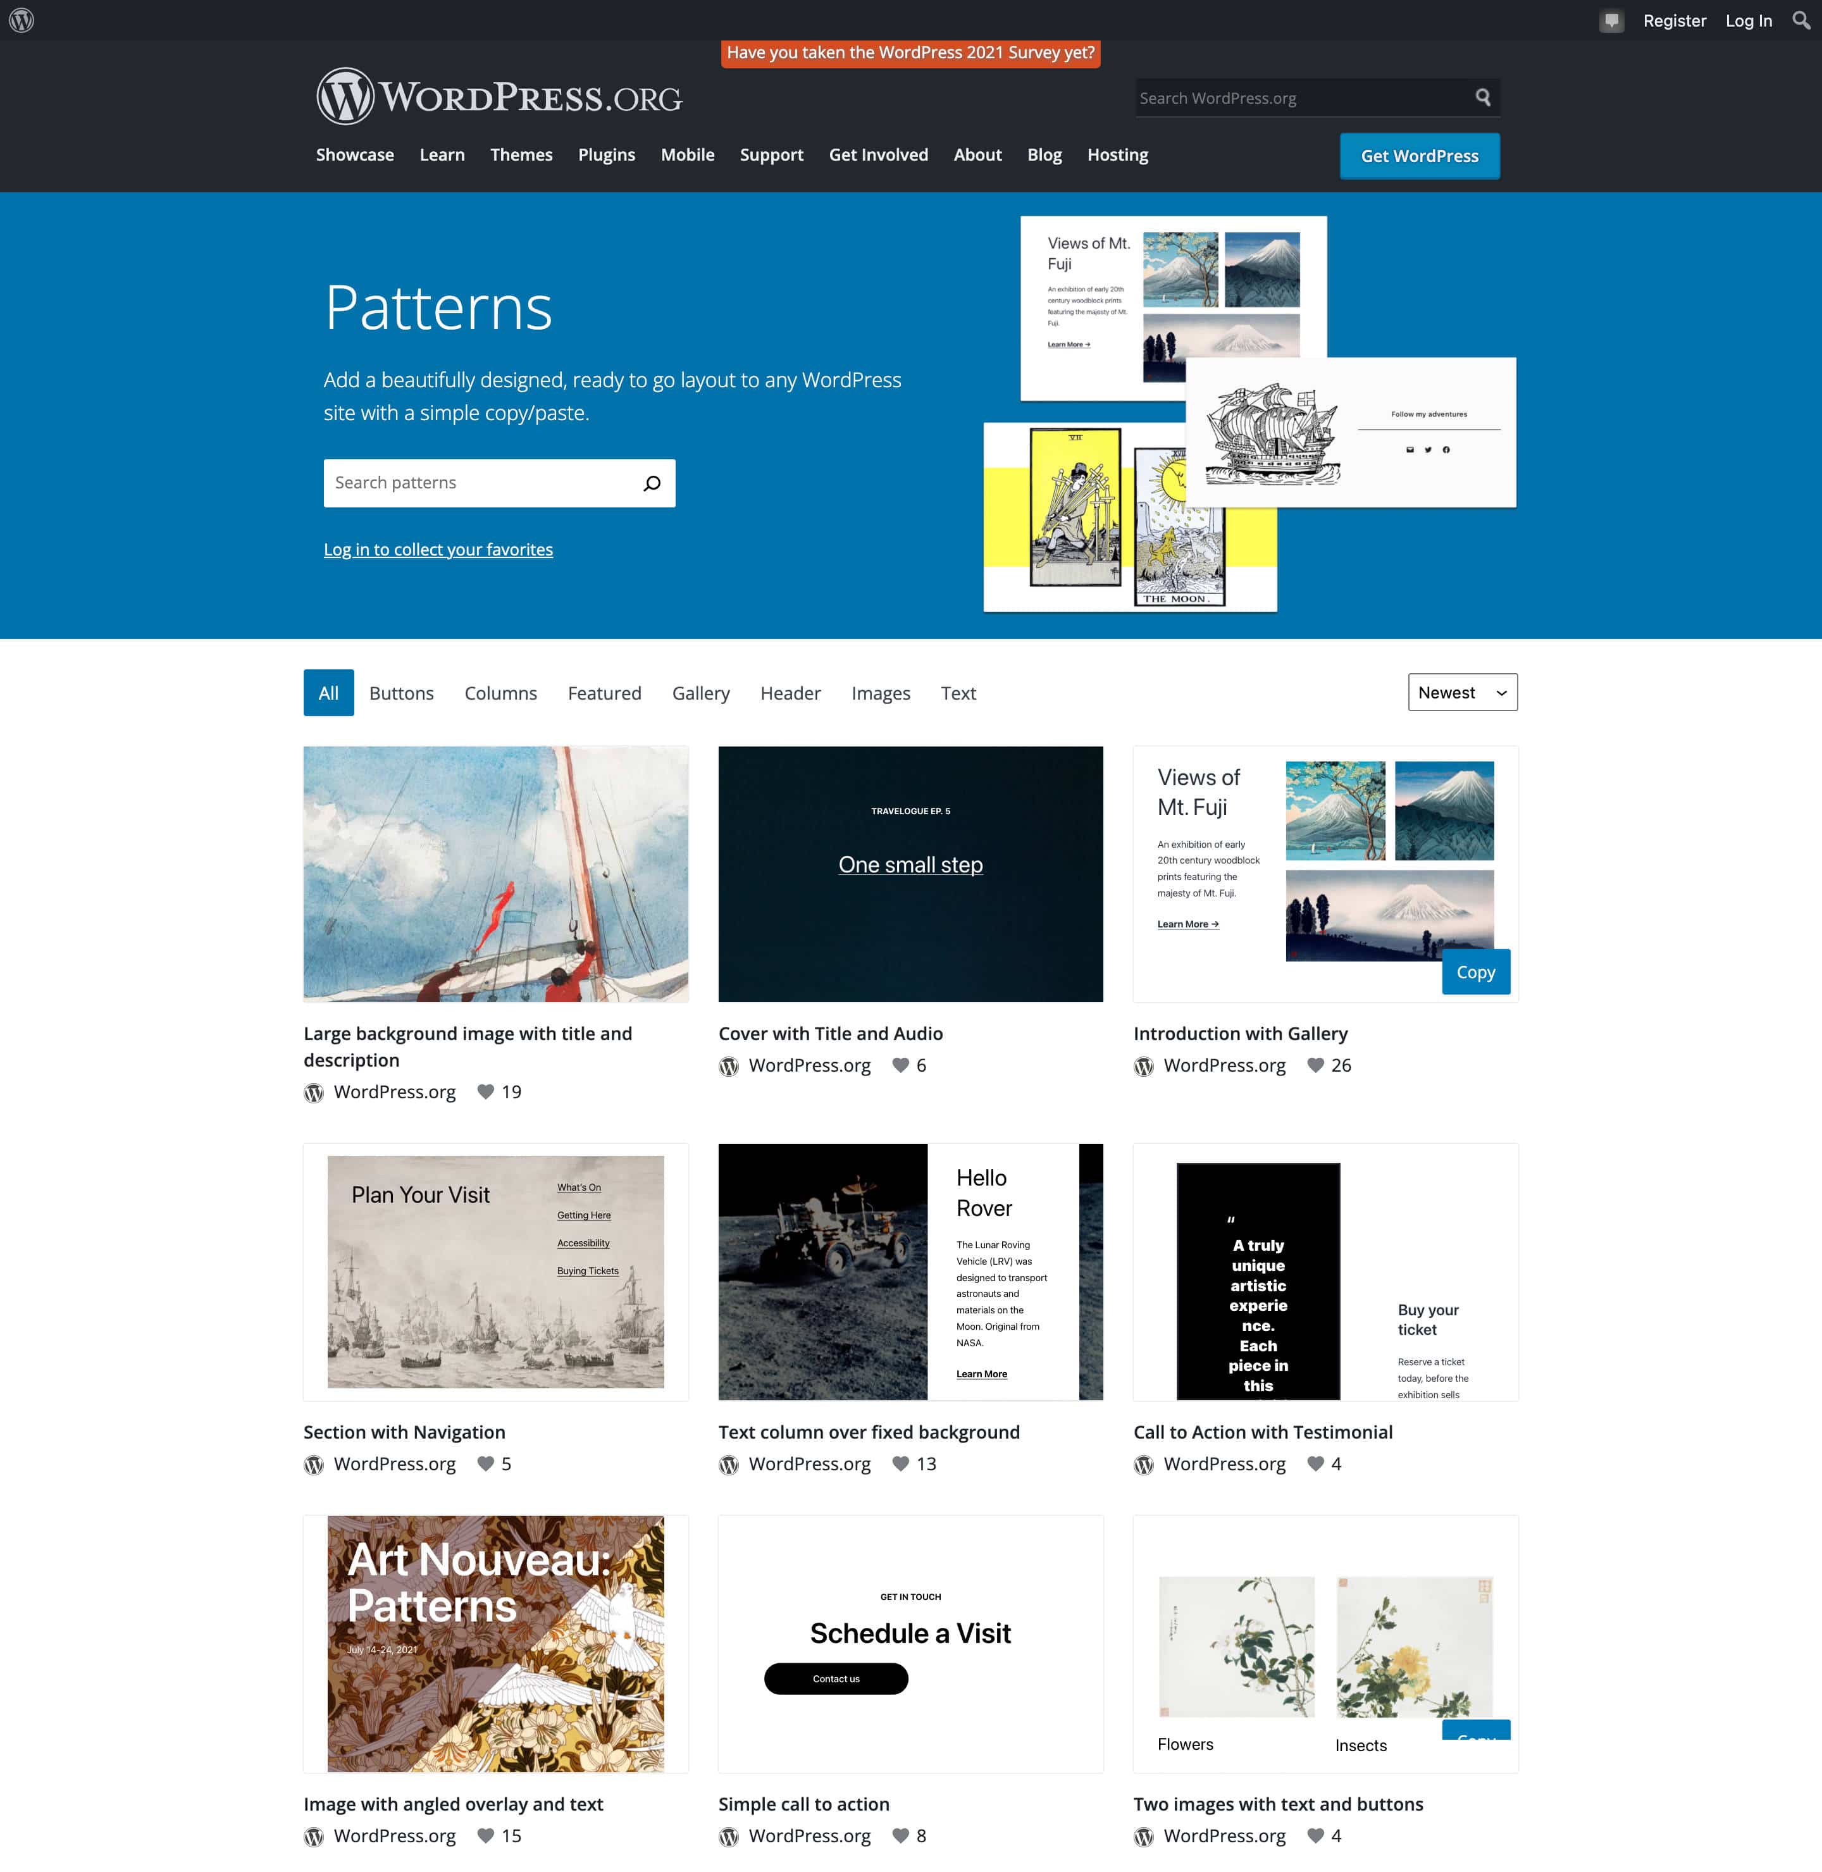This screenshot has width=1822, height=1872.
Task: Select the 'Featured' category filter
Action: [x=604, y=692]
